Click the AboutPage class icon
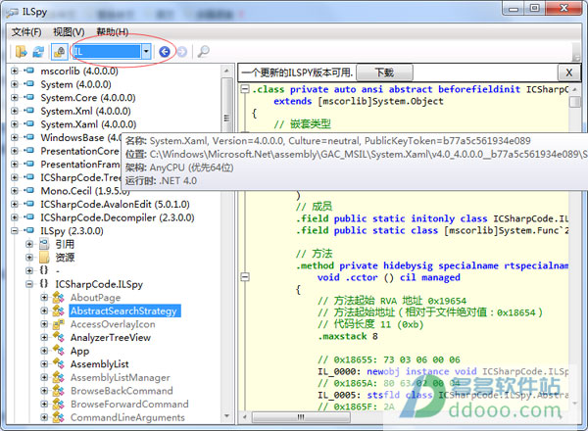Screen dimensions: 588x431 coord(59,298)
